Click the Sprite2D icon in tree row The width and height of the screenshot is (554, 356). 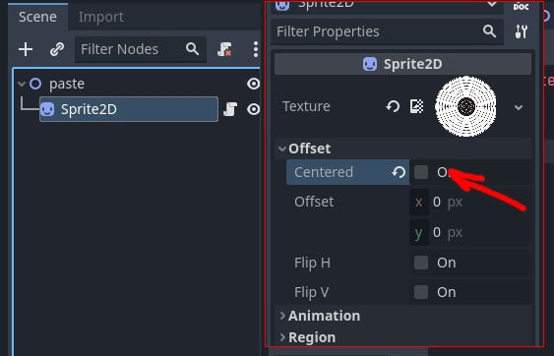(47, 109)
